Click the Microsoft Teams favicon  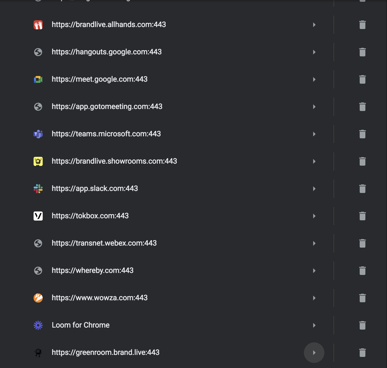[x=38, y=134]
